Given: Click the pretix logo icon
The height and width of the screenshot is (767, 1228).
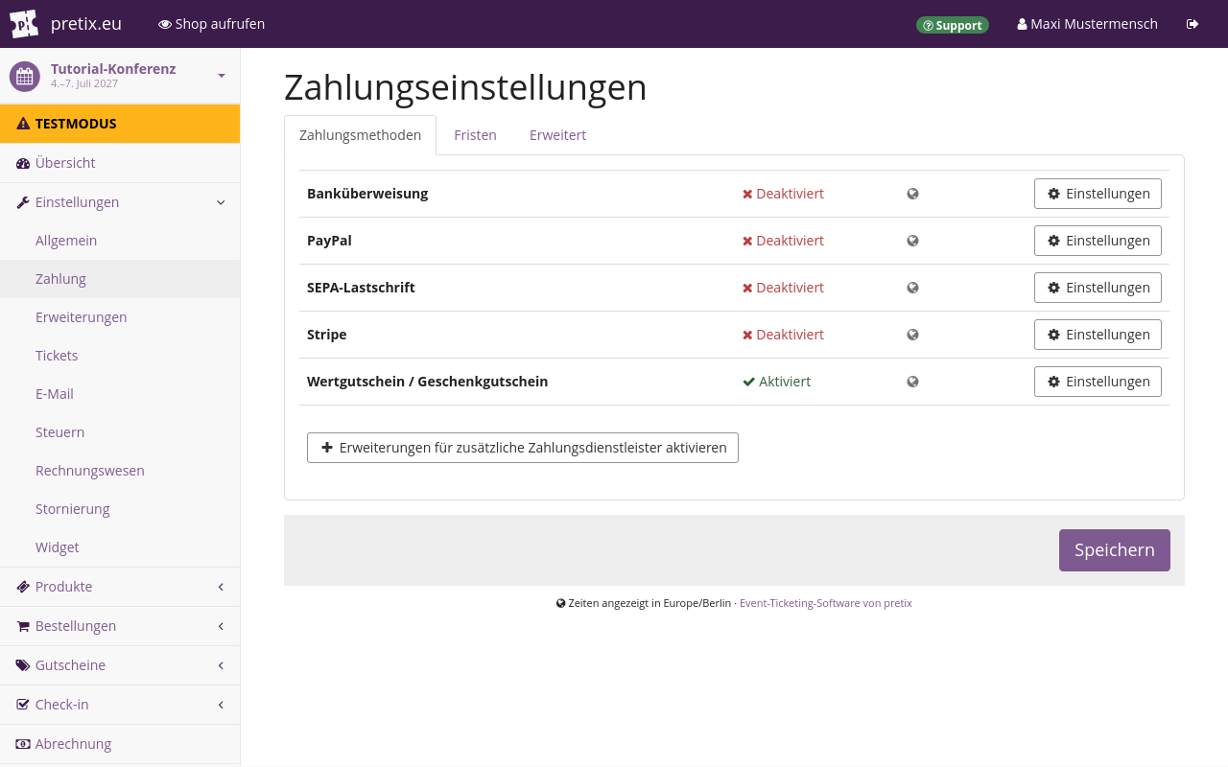Looking at the screenshot, I should click(x=24, y=24).
